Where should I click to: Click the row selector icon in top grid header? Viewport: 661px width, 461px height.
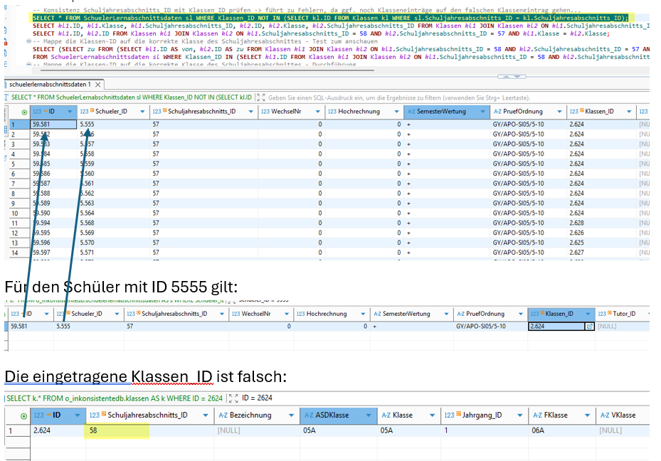26,112
